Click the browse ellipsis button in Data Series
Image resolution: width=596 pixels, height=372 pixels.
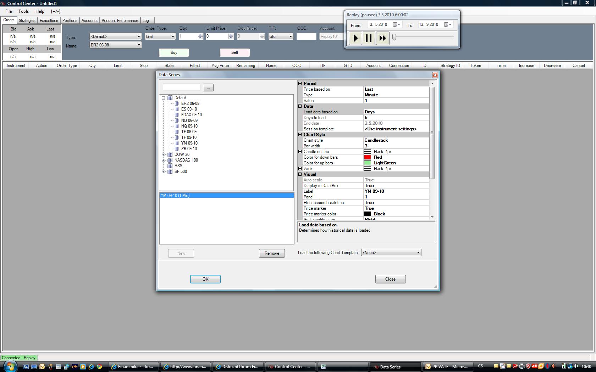click(x=208, y=88)
